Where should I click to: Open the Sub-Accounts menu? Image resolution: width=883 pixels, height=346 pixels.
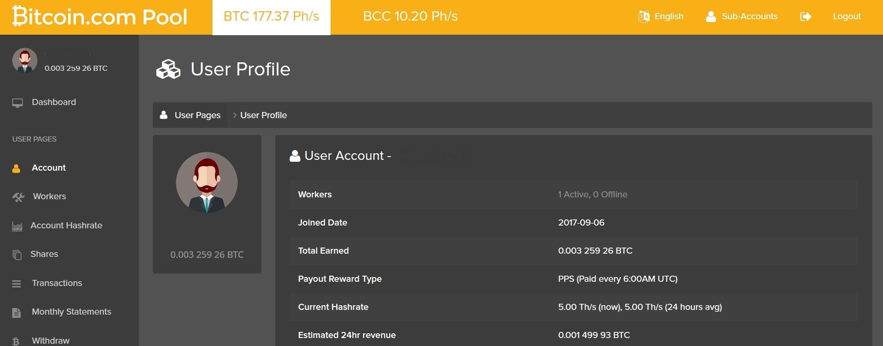click(749, 16)
